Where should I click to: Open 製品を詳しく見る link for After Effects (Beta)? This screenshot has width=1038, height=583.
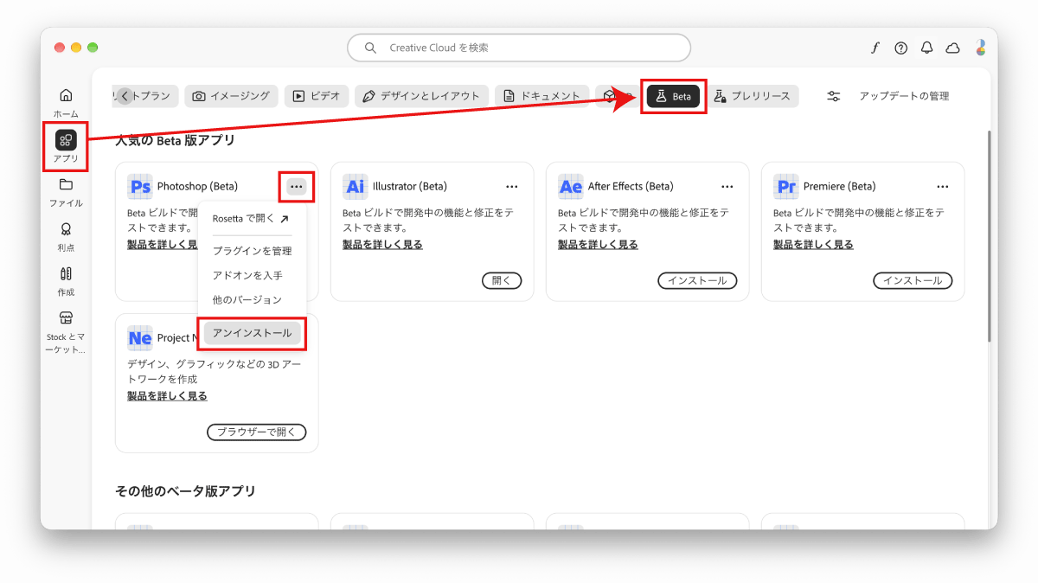click(x=598, y=245)
